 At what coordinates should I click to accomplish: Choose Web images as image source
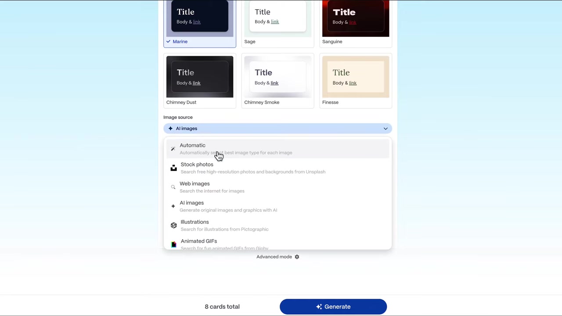pyautogui.click(x=277, y=187)
